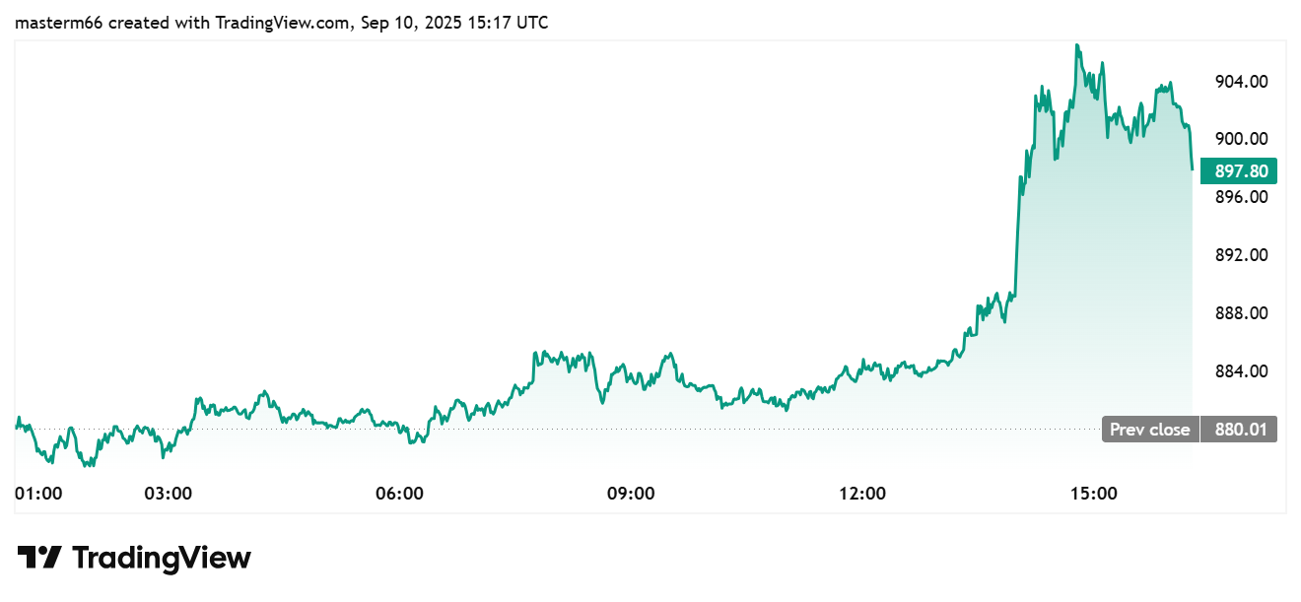
Task: Click the gray Prev close label
Action: (1149, 430)
